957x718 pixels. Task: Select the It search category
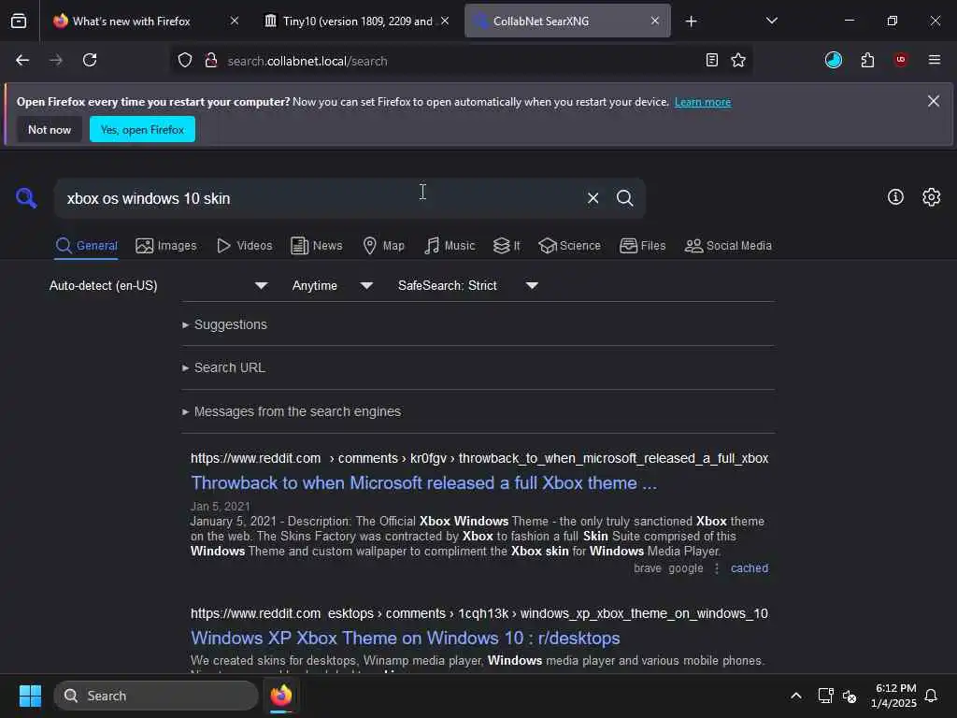click(x=507, y=246)
